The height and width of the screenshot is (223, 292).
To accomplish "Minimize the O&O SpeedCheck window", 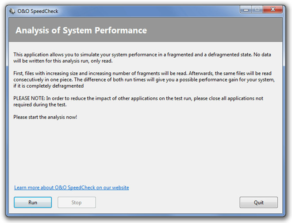I will pos(246,9).
